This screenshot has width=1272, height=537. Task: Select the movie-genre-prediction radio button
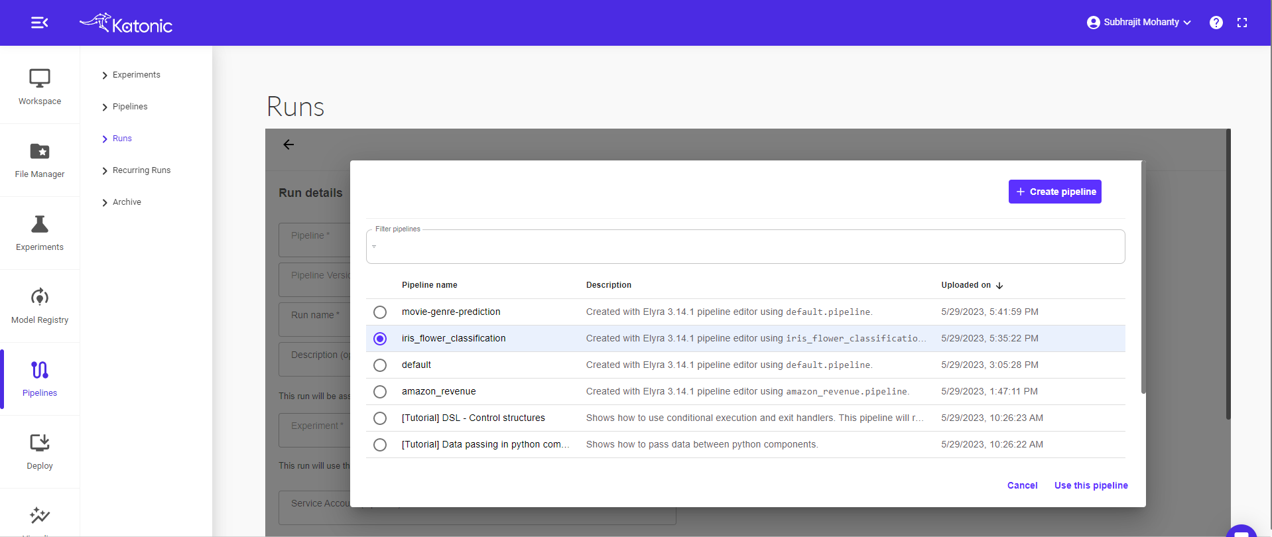coord(380,312)
